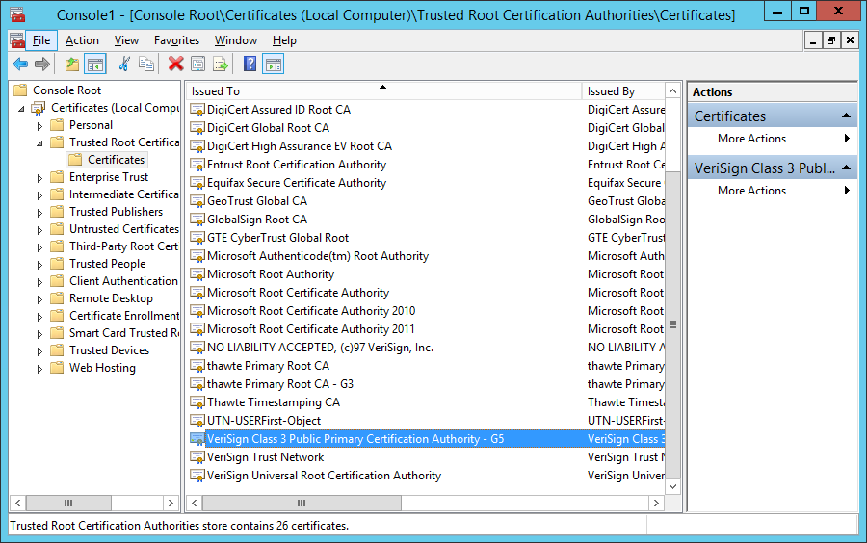
Task: Click the DigiCert Assured ID Root CA certificate icon
Action: point(197,110)
